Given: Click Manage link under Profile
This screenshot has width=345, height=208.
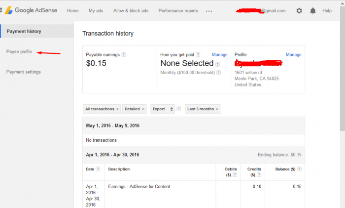Looking at the screenshot, I should [x=293, y=54].
